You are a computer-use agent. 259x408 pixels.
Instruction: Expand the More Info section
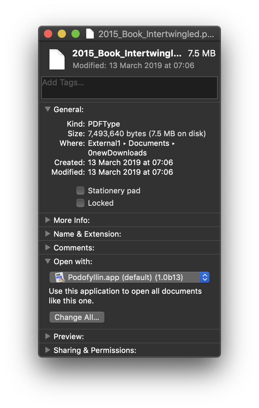(x=48, y=220)
